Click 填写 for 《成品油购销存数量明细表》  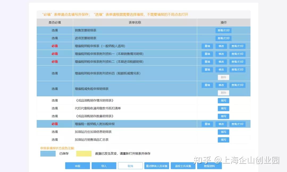(223, 116)
